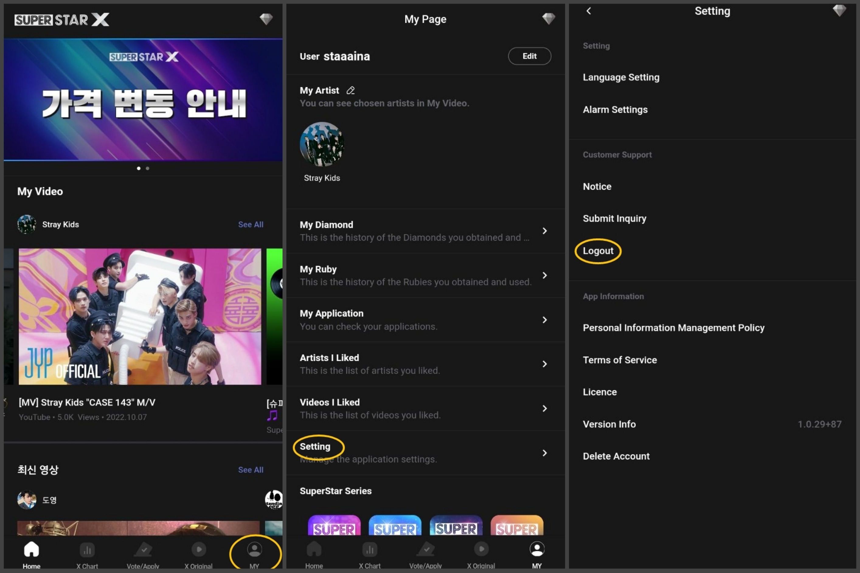Tap the diamond icon on the Setting screen
The height and width of the screenshot is (573, 860).
point(839,11)
